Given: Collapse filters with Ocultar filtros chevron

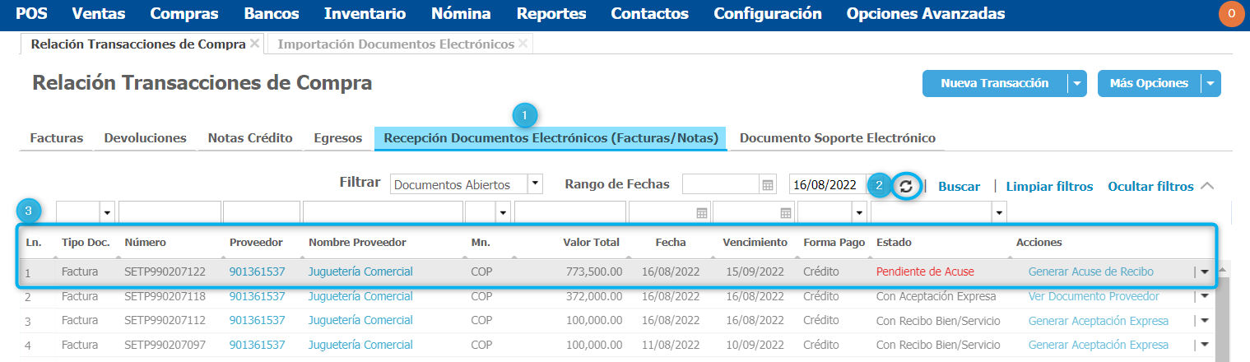Looking at the screenshot, I should coord(1207,186).
